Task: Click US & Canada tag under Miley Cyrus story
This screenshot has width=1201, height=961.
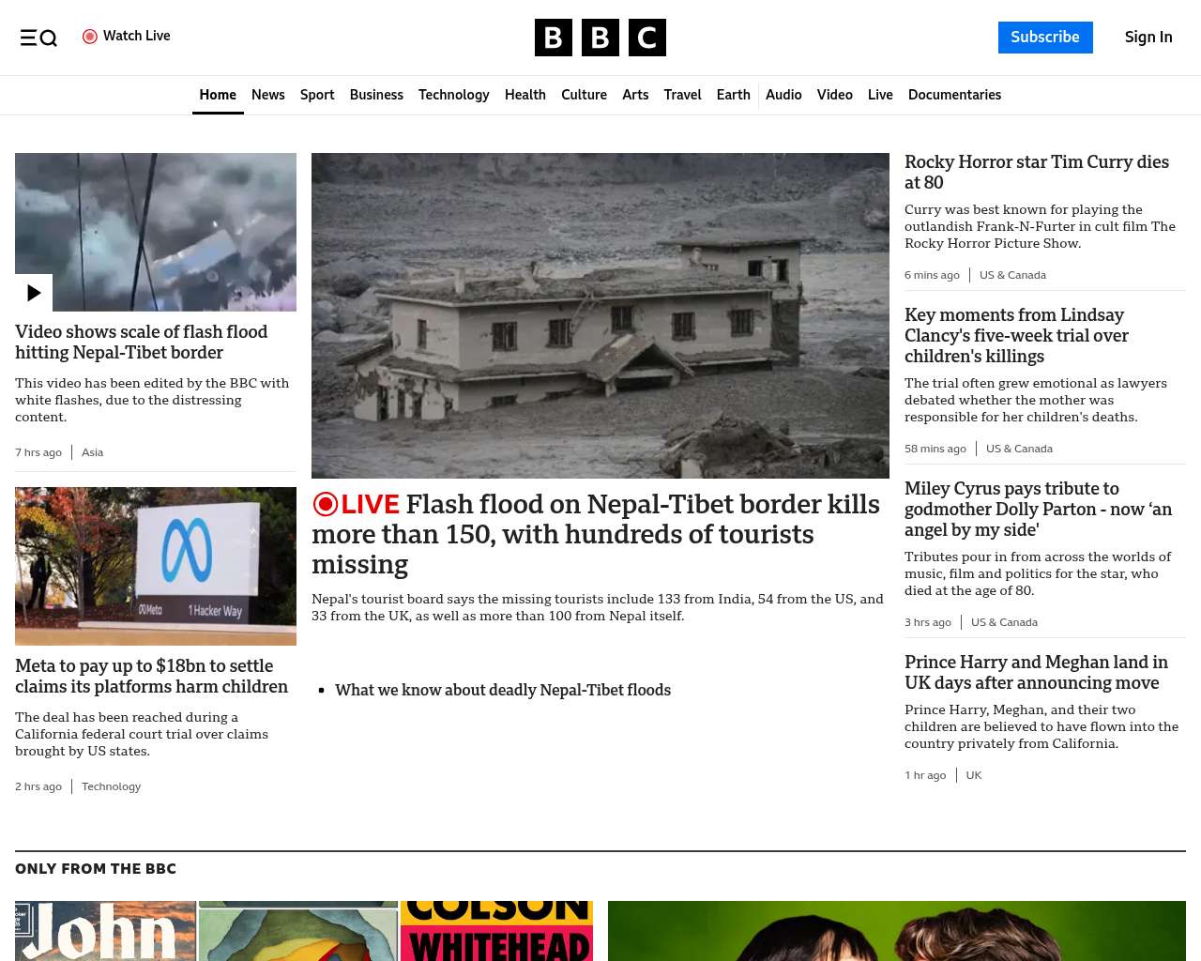Action: click(x=1004, y=622)
